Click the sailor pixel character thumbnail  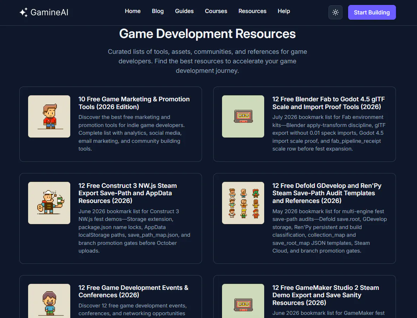click(49, 203)
